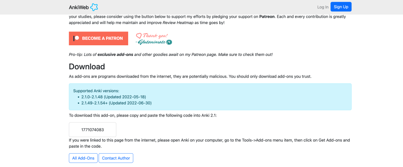Click the AnkiWeb brand name text
Screen dimensions: 403x167
(79, 7)
